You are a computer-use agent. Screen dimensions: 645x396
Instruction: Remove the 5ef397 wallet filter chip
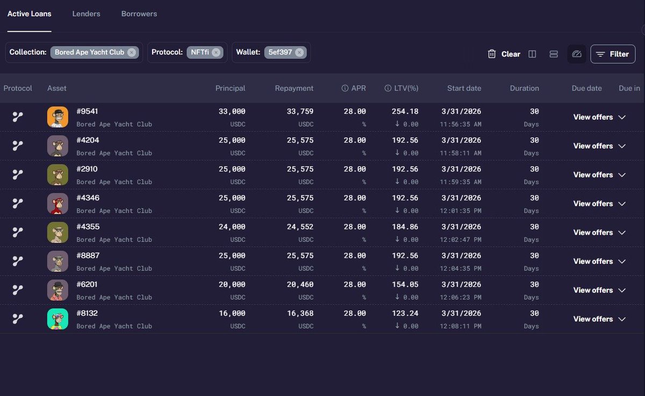pos(299,52)
